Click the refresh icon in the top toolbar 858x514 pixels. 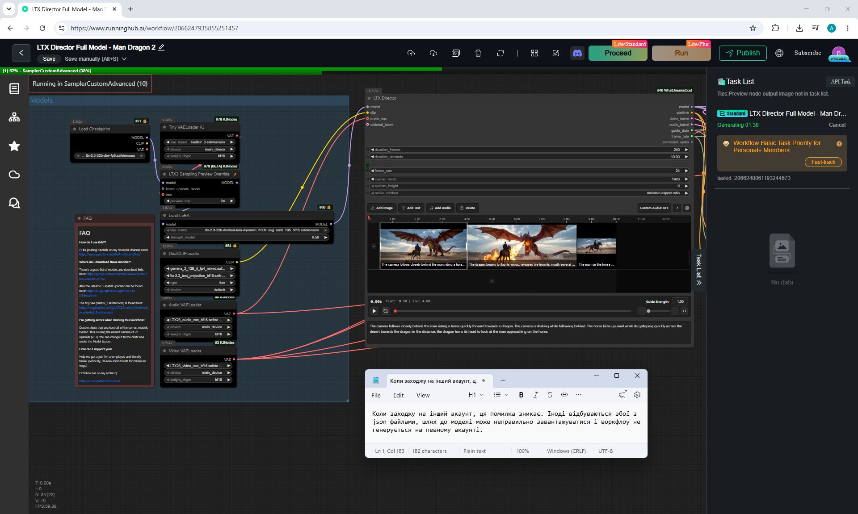tap(500, 53)
